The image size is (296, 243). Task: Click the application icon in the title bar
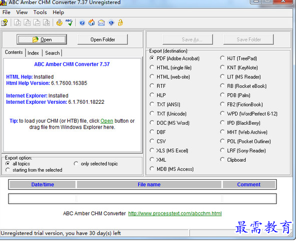click(3, 2)
